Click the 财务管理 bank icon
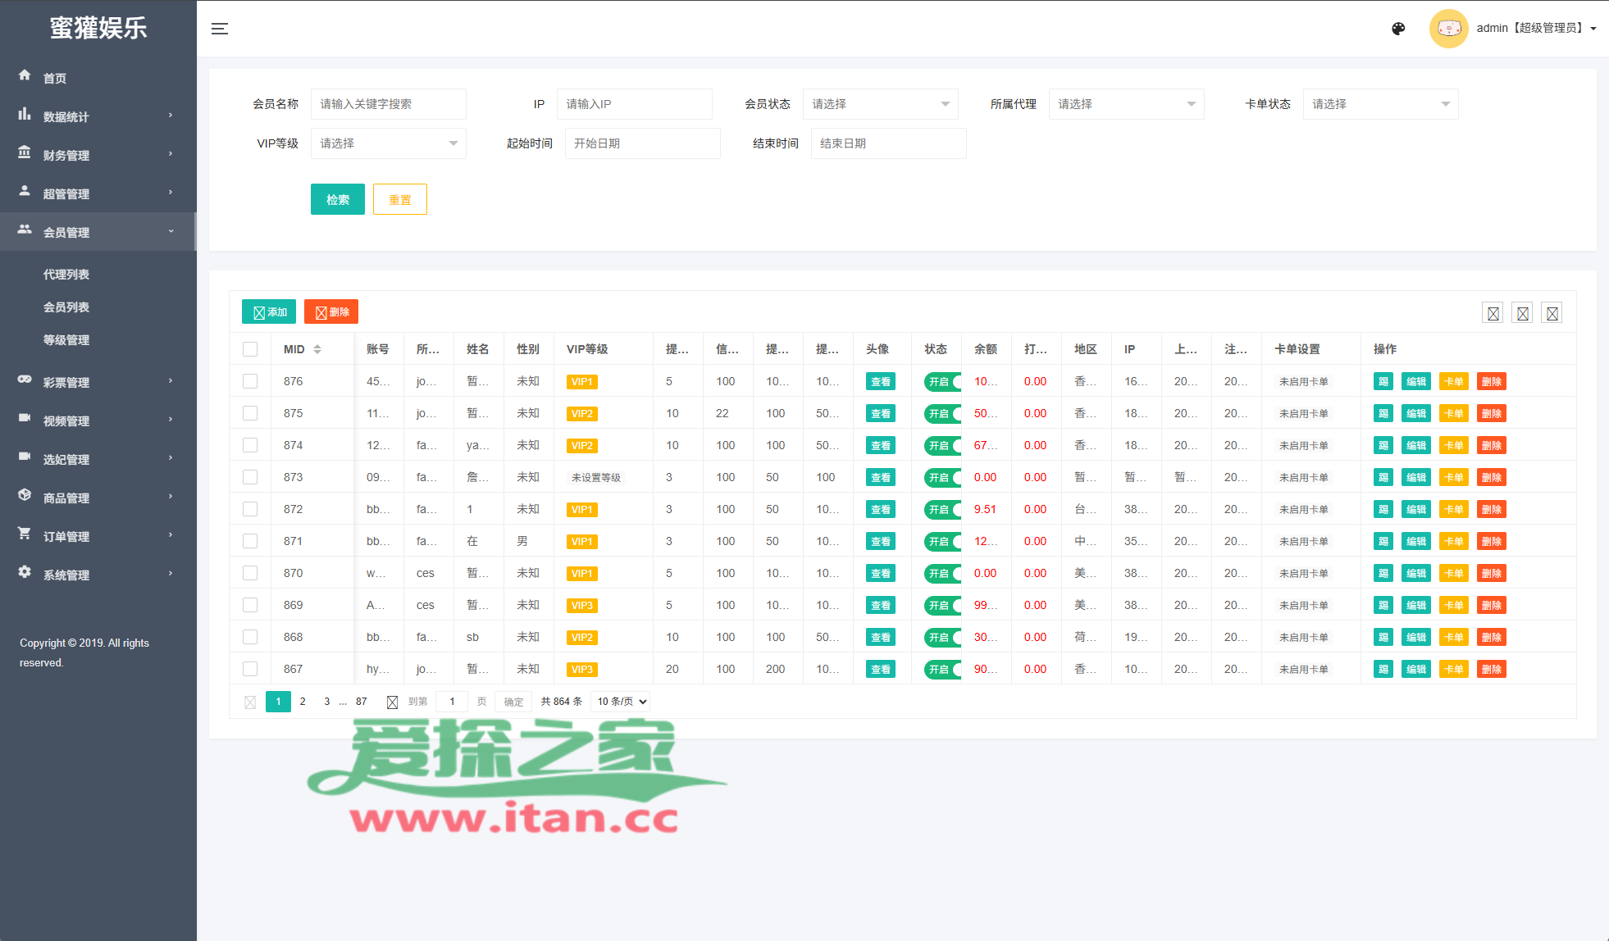 point(25,152)
